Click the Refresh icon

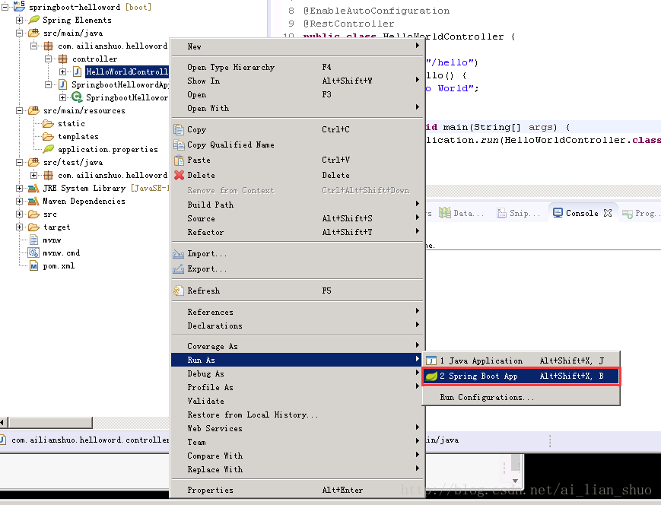click(179, 291)
